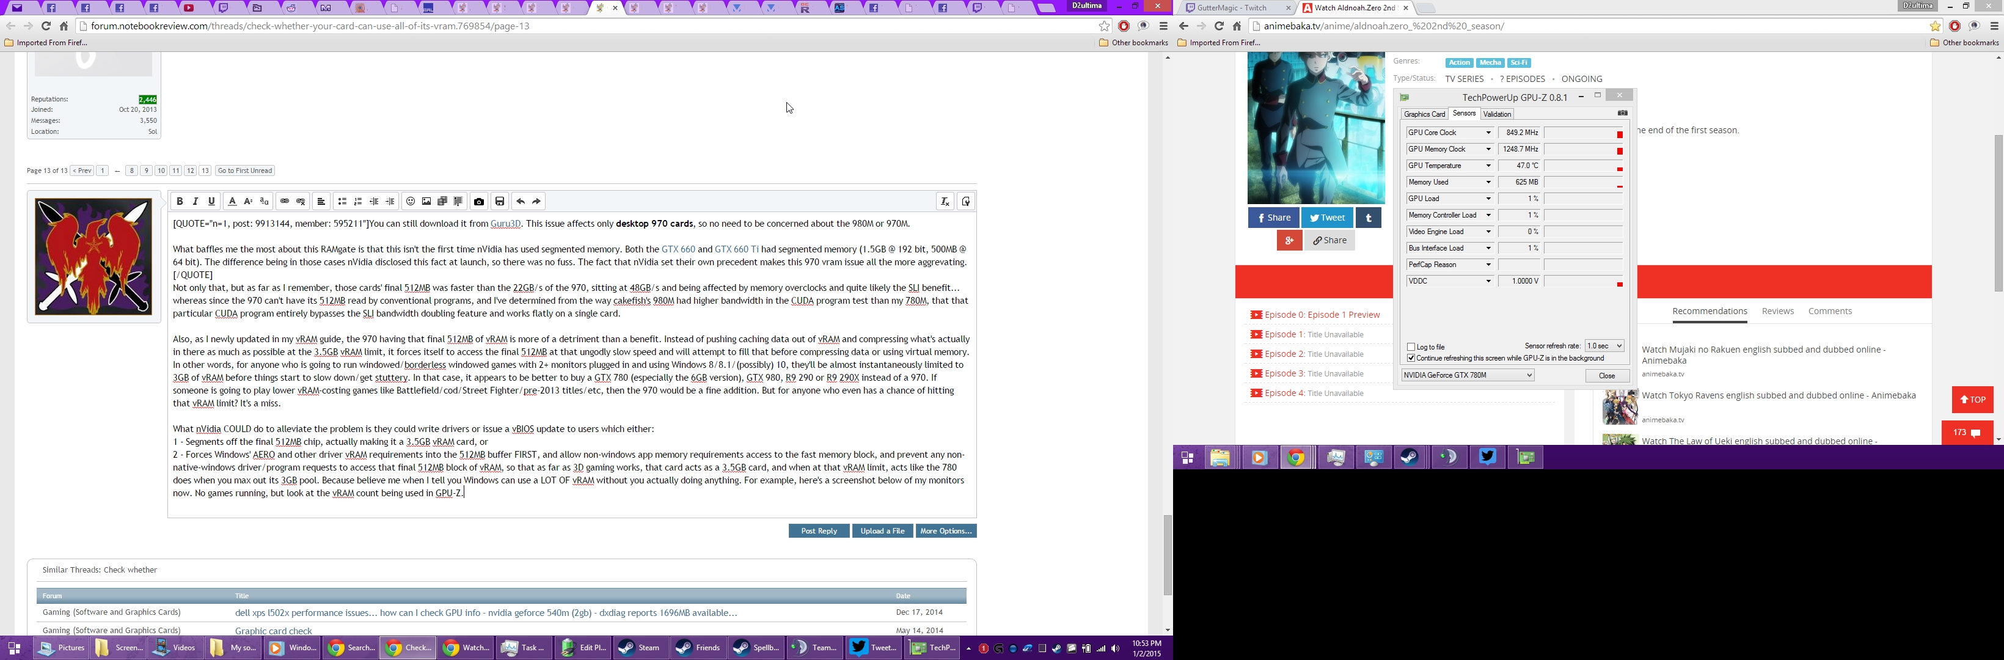
Task: Click the camera icon in editor toolbar
Action: [x=479, y=202]
